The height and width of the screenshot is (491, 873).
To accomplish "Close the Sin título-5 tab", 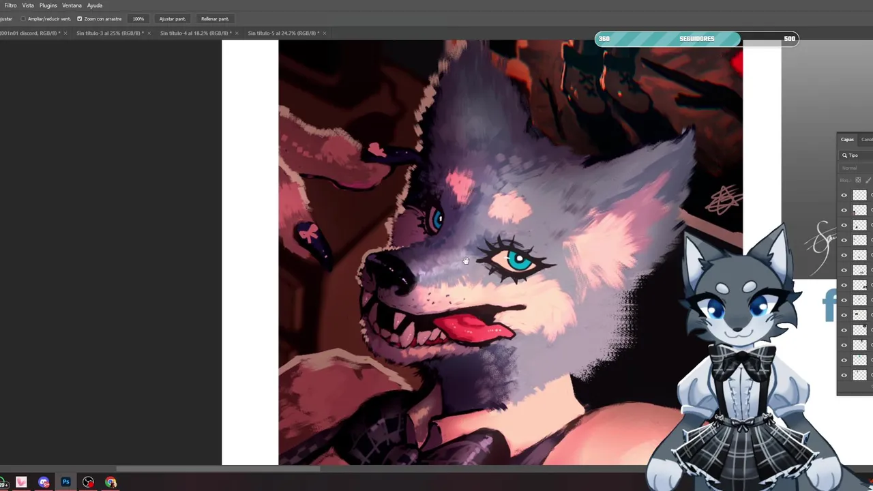I will click(325, 33).
